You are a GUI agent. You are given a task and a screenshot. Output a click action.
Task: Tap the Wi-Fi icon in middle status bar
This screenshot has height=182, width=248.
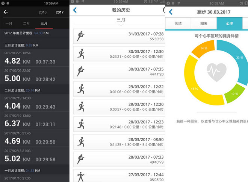(x=156, y=2)
